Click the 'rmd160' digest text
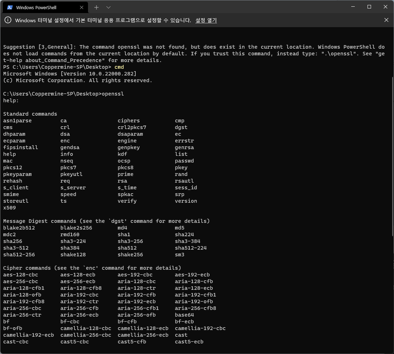This screenshot has height=354, width=394. point(70,234)
